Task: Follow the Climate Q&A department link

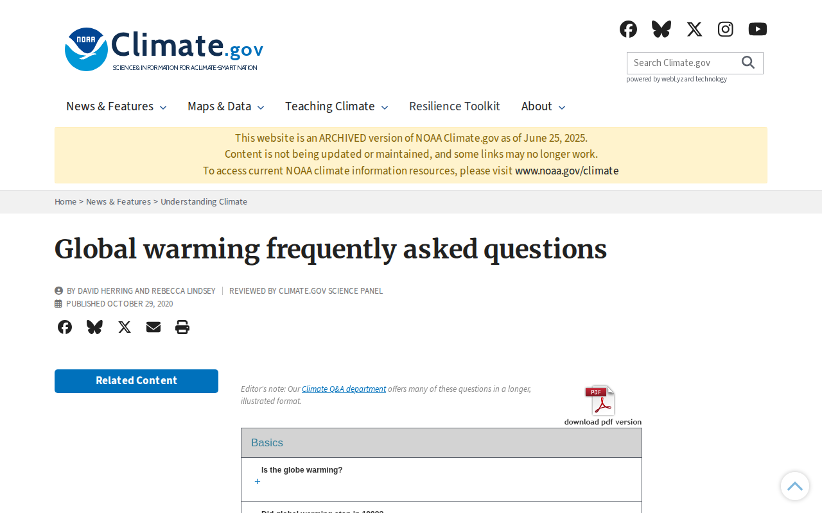Action: pos(344,389)
